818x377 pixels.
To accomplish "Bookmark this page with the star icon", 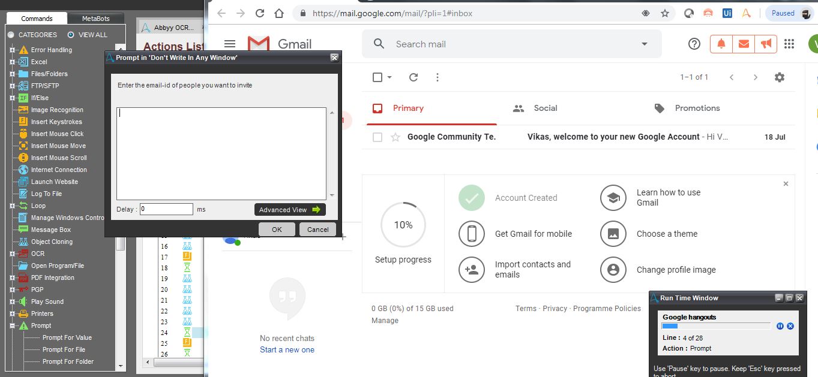I will pyautogui.click(x=665, y=13).
